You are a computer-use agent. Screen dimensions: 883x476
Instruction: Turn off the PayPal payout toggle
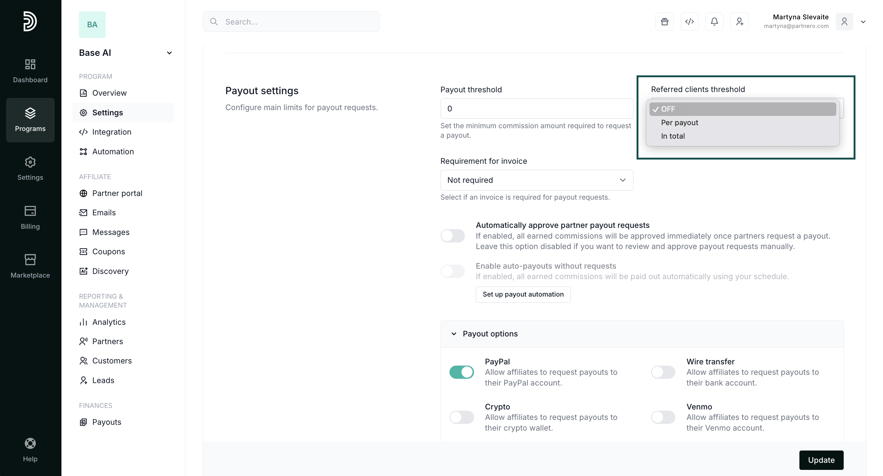point(461,372)
